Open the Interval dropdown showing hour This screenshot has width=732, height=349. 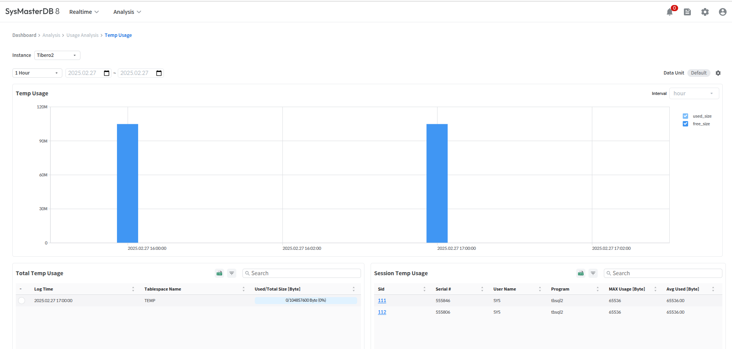694,93
